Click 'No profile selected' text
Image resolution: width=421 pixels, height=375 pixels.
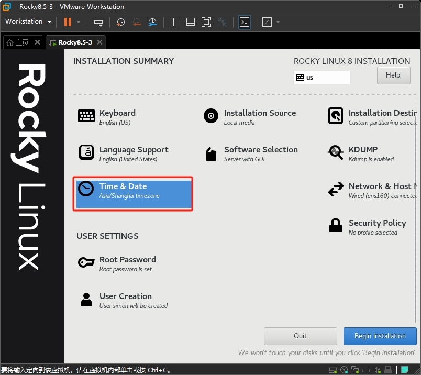373,233
